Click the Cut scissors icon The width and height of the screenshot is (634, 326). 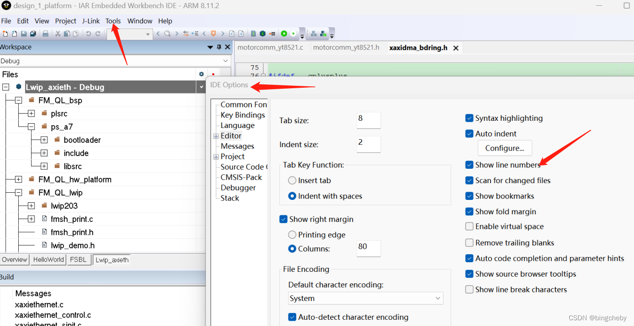tap(58, 34)
